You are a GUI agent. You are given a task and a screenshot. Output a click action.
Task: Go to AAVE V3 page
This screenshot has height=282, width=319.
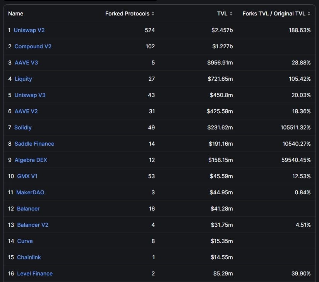coord(26,63)
